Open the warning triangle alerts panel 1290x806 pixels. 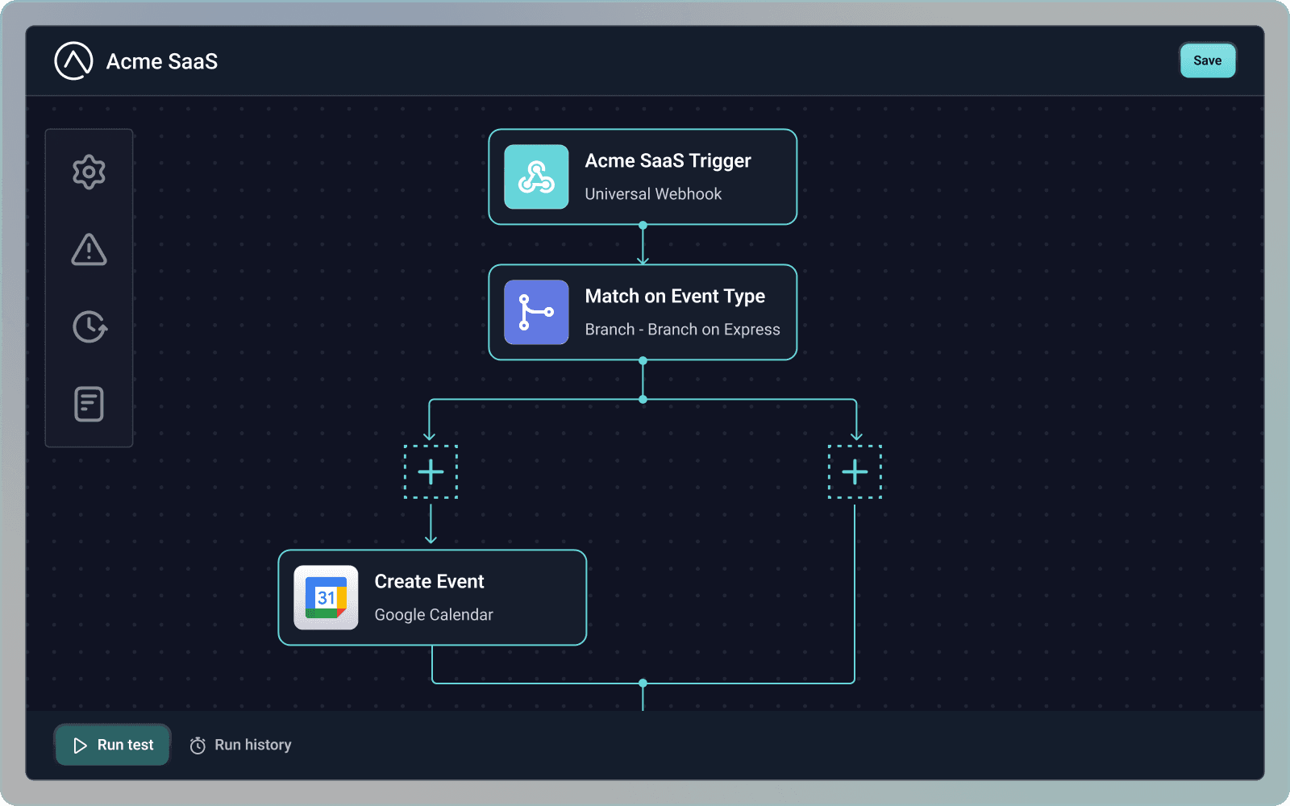[89, 249]
